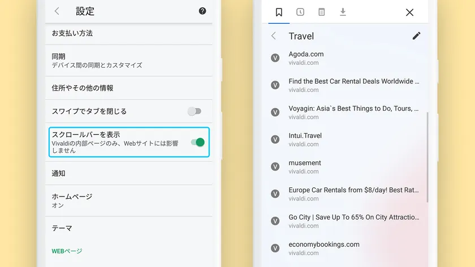Image resolution: width=475 pixels, height=267 pixels.
Task: Open the help question mark icon
Action: [202, 11]
